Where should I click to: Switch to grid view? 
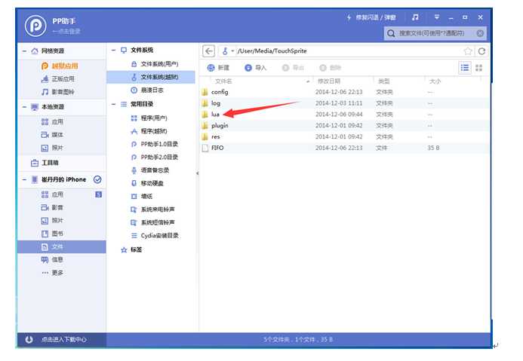tap(479, 68)
